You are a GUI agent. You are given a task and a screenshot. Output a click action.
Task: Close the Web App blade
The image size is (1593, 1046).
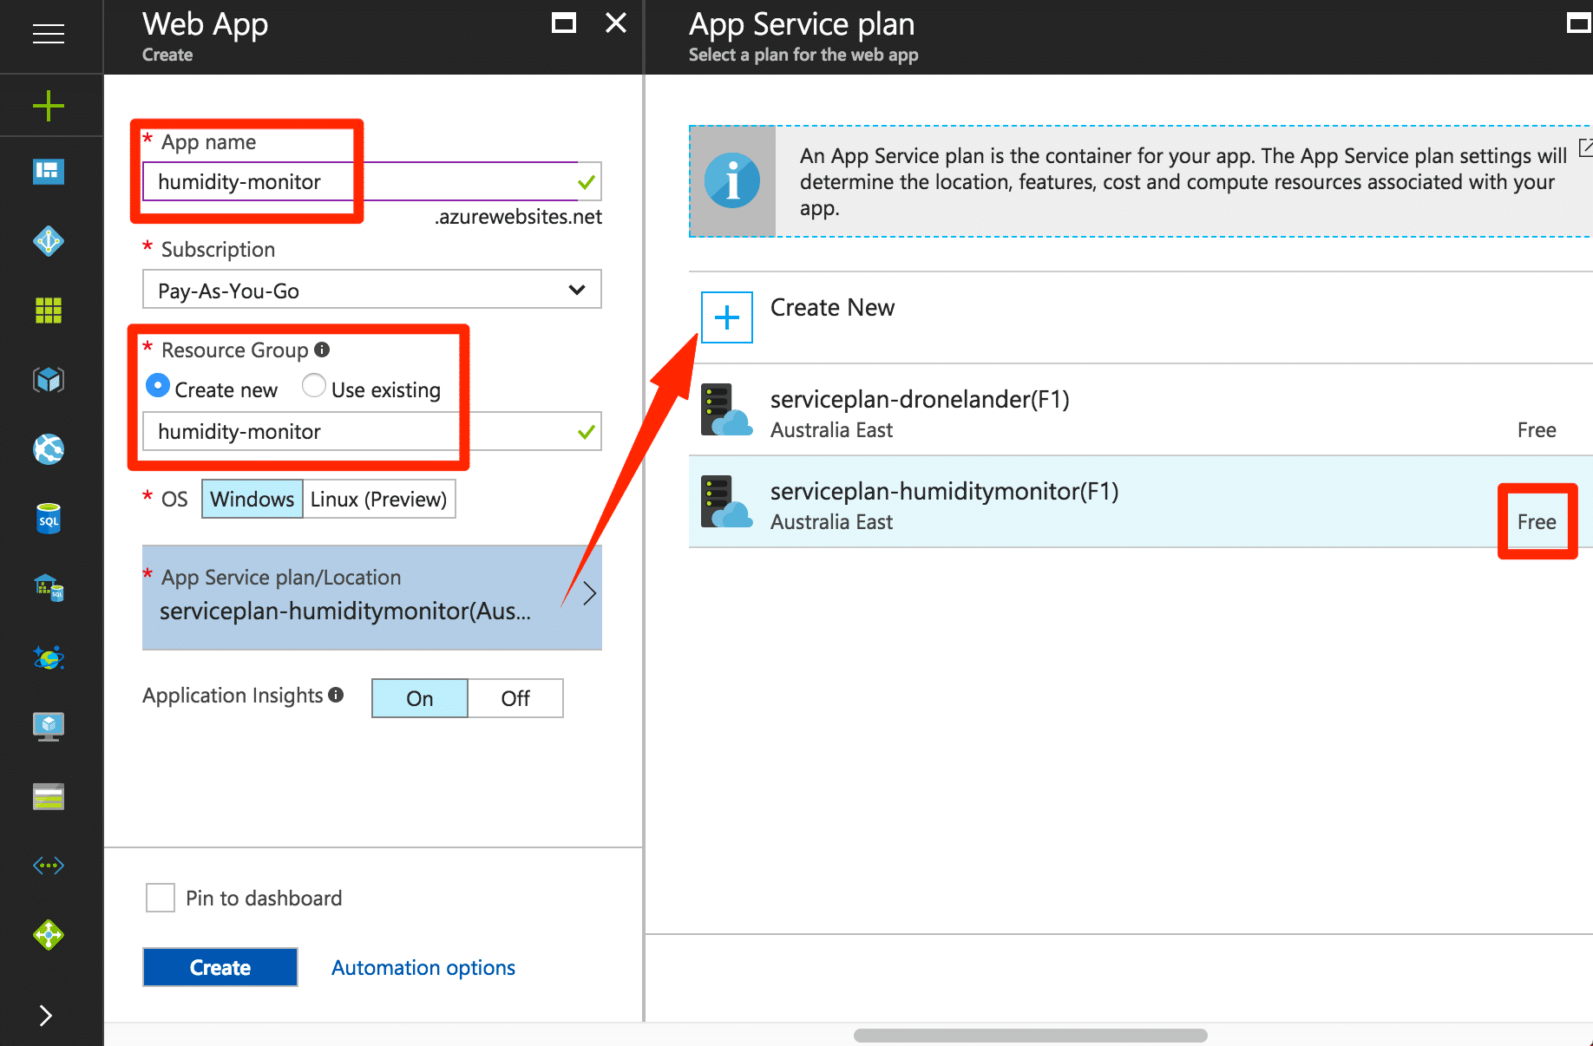tap(616, 23)
